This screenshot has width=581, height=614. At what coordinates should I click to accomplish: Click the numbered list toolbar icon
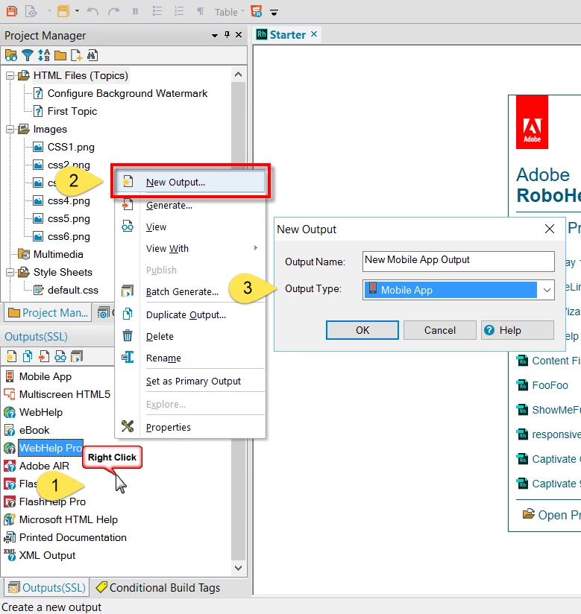pos(179,11)
